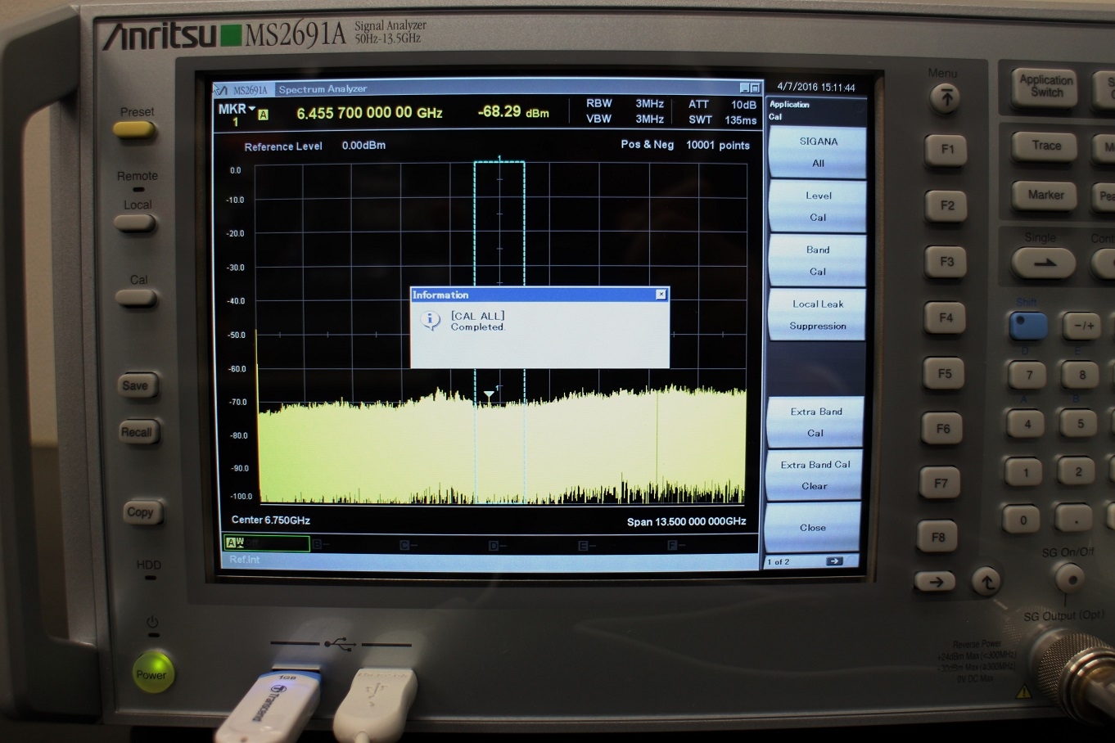Push the F2 function key
This screenshot has width=1115, height=743.
pos(947,205)
